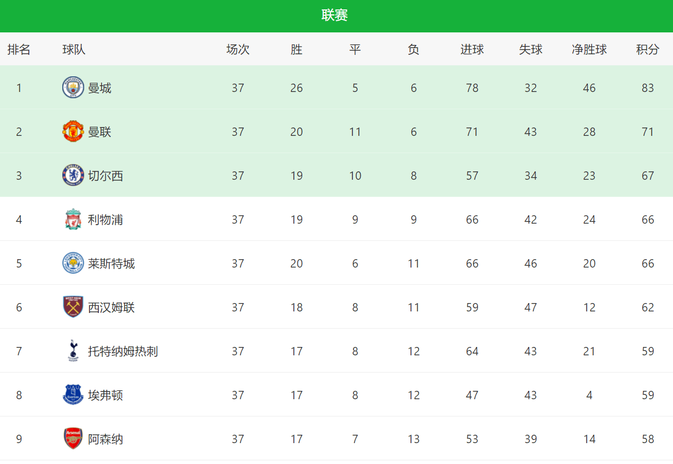This screenshot has height=464, width=673.
Task: Select the 进球 column header
Action: (472, 50)
